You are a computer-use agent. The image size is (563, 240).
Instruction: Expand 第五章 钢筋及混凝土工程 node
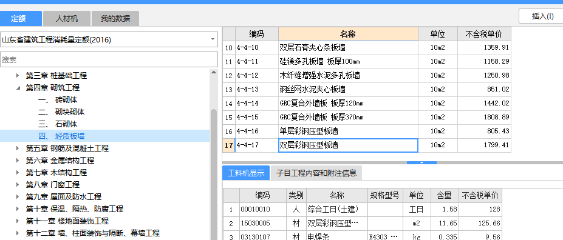pyautogui.click(x=18, y=148)
